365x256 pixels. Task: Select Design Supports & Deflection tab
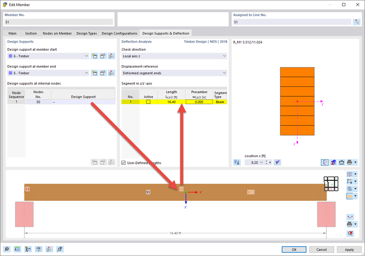coord(166,33)
